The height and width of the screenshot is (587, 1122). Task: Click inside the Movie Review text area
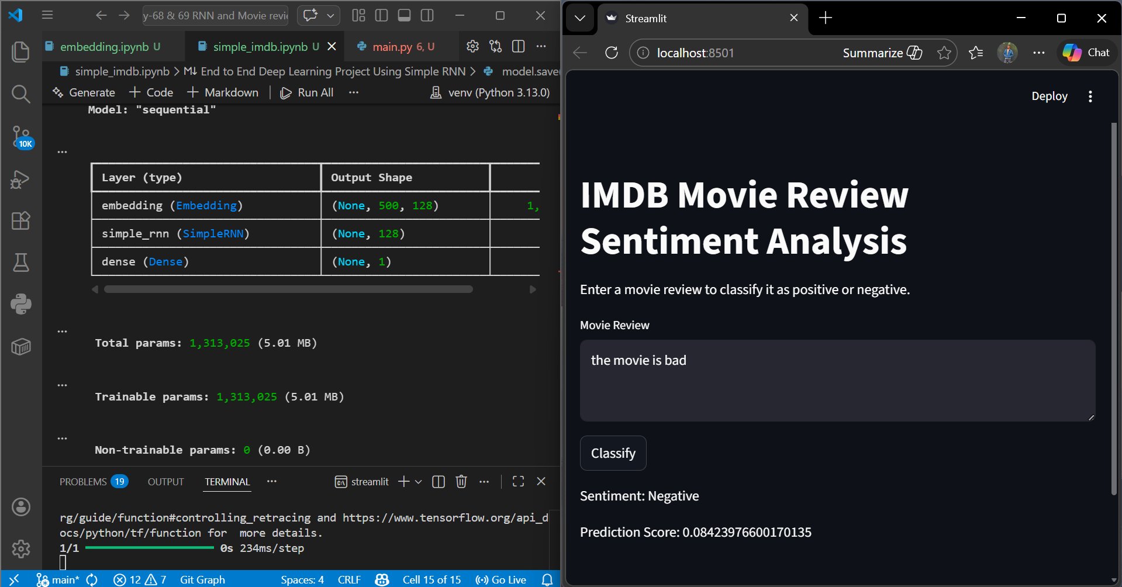click(x=837, y=380)
